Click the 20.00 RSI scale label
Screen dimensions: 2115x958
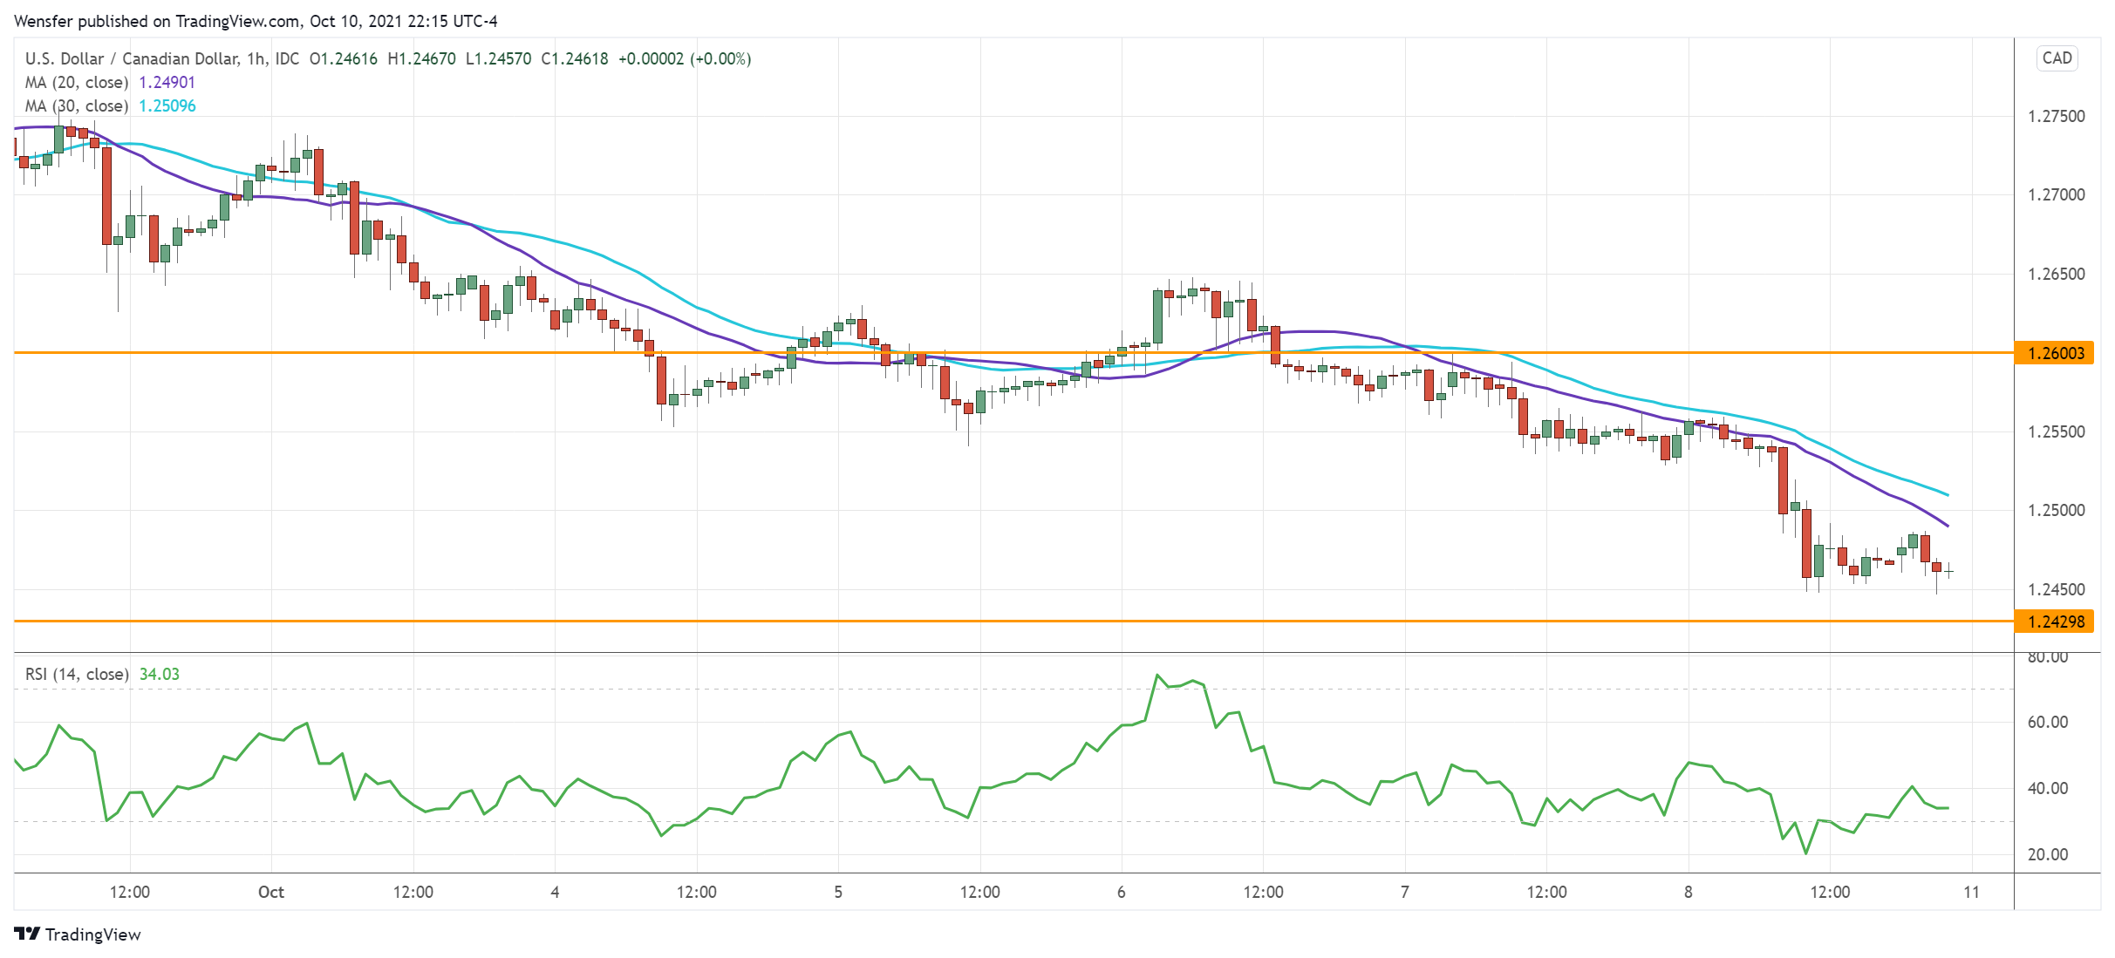(2047, 854)
